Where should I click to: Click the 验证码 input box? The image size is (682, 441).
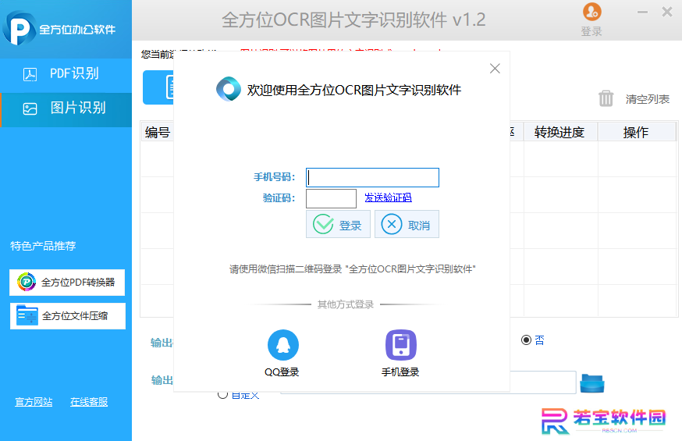click(x=331, y=199)
